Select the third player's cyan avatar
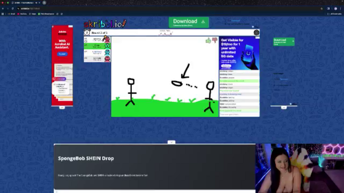The height and width of the screenshot is (193, 344). (107, 52)
